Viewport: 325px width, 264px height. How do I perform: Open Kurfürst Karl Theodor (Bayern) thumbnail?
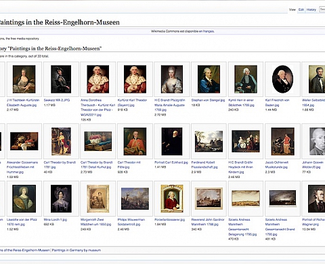135,79
